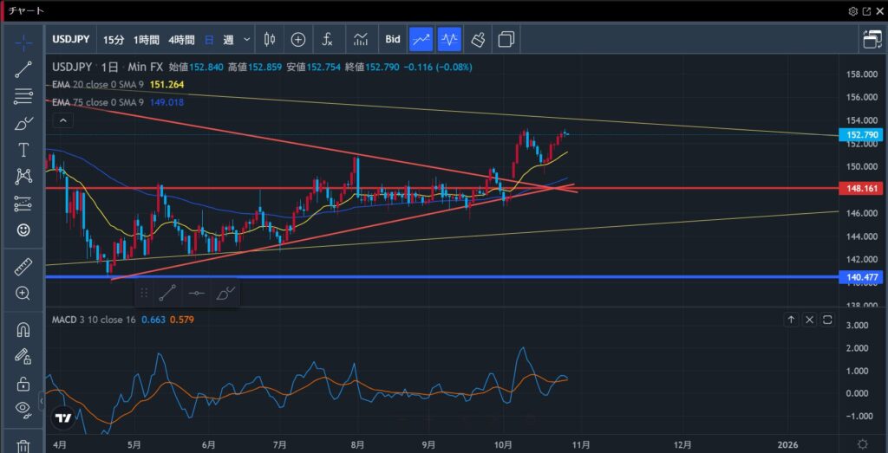Click the USDJPY symbol button

click(69, 39)
